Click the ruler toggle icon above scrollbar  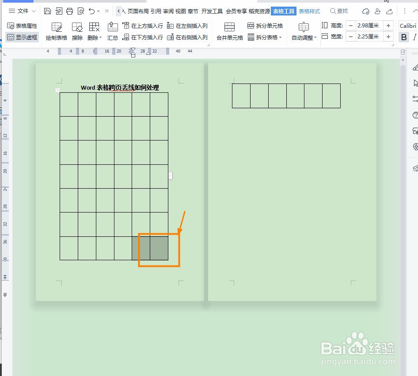[403, 52]
